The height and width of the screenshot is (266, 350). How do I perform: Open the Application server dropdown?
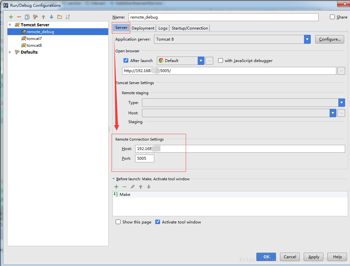tap(307, 39)
